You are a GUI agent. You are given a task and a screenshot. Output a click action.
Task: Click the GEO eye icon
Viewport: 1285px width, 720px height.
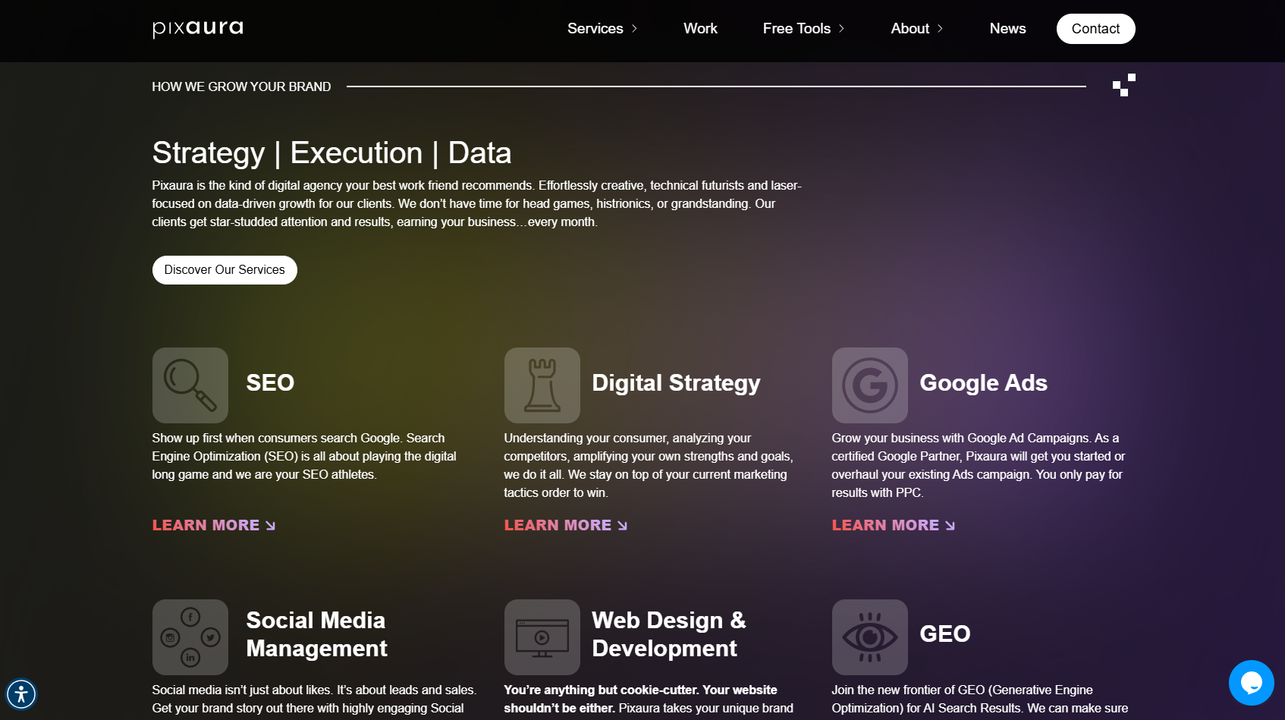[869, 637]
